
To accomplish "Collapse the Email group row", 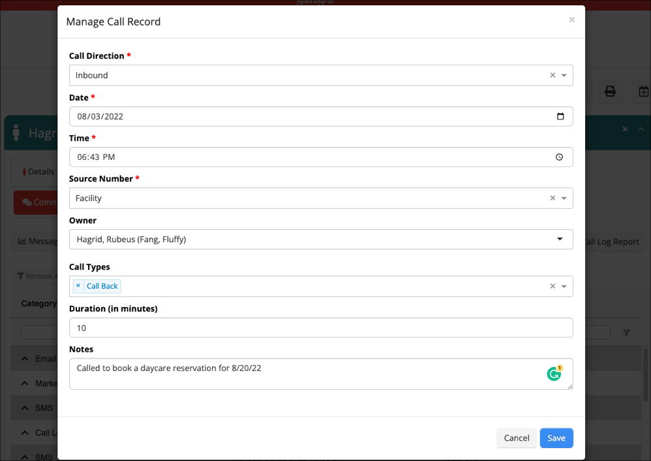I will tap(25, 358).
